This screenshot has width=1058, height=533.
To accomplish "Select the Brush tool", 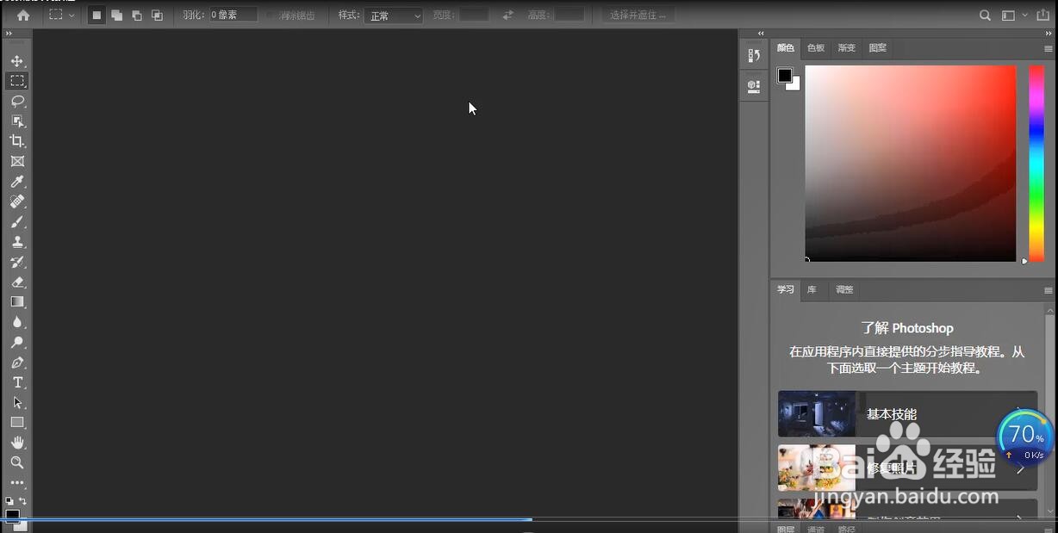I will [17, 222].
